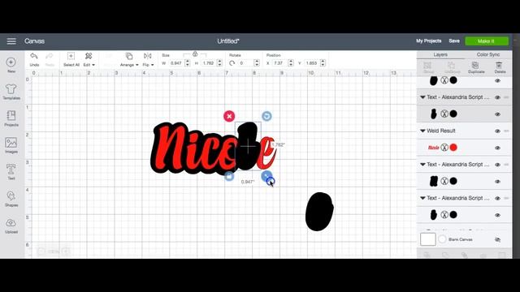
Task: Toggle Blank Canvas visibility icon
Action: pyautogui.click(x=497, y=239)
